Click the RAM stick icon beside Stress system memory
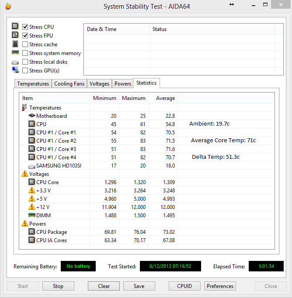Image resolution: width=292 pixels, height=298 pixels. tap(15, 52)
